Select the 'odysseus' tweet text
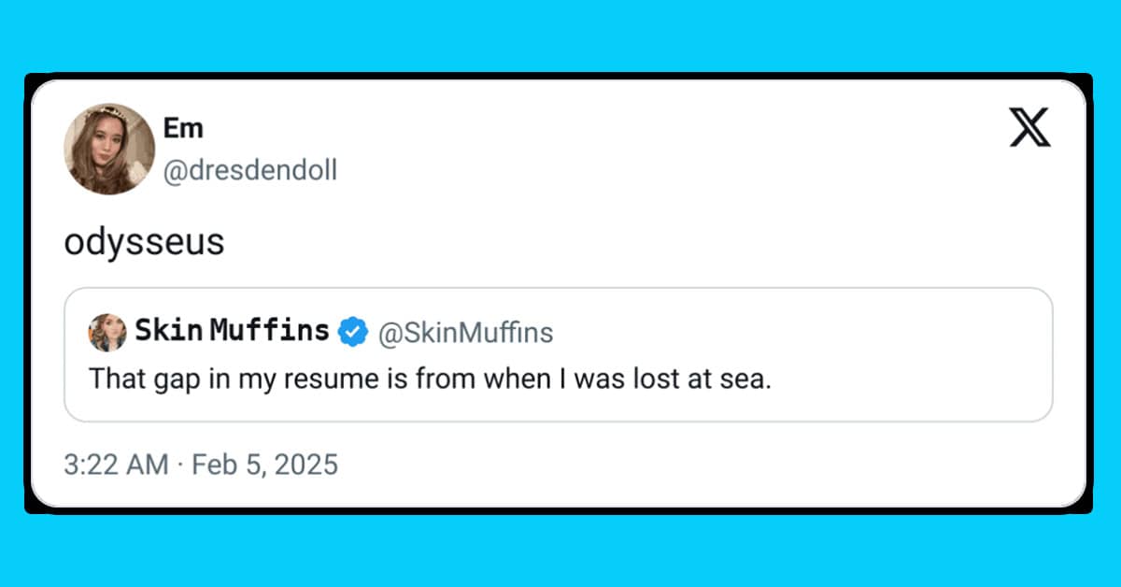The image size is (1121, 587). (x=144, y=242)
